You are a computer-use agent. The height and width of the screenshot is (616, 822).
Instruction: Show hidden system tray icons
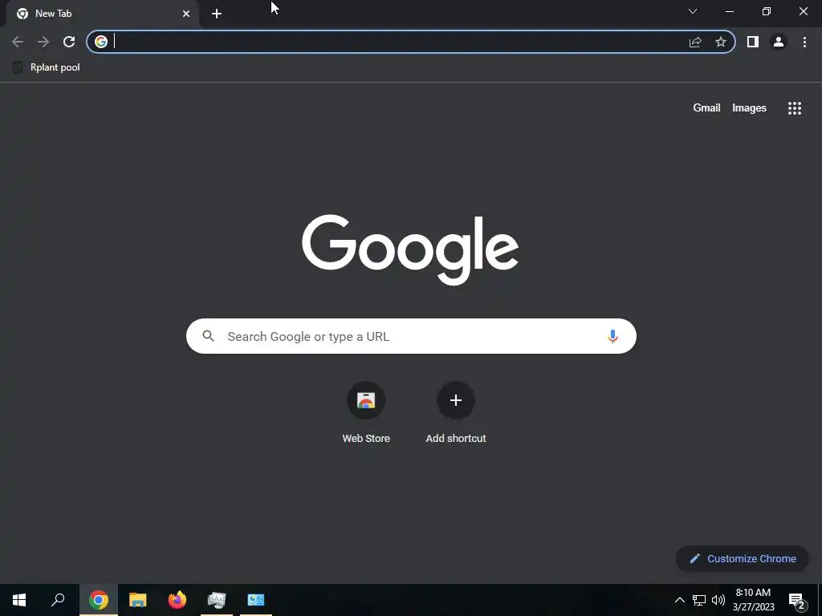[x=679, y=600]
